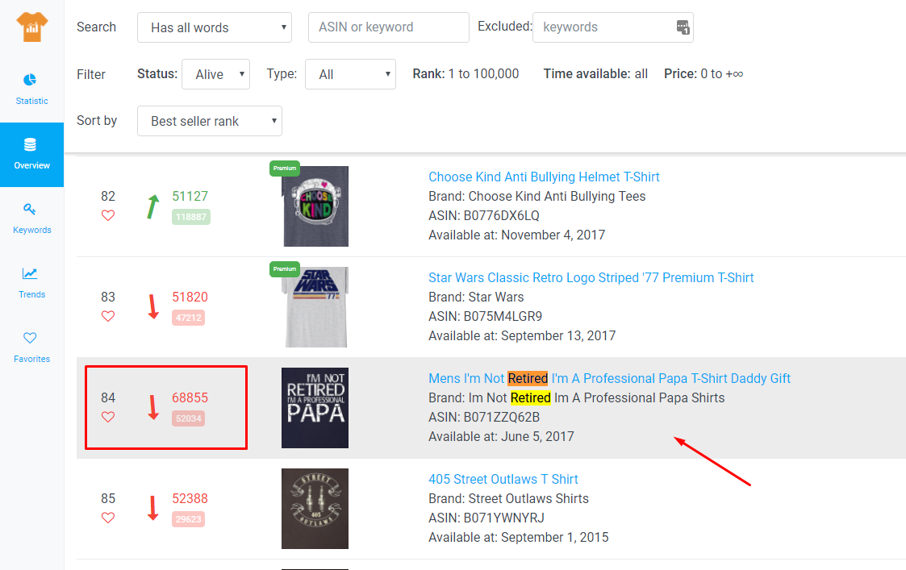
Task: Click the red down arrow beside rank 51820
Action: click(x=153, y=306)
